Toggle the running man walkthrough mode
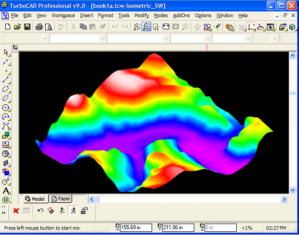 73,211
